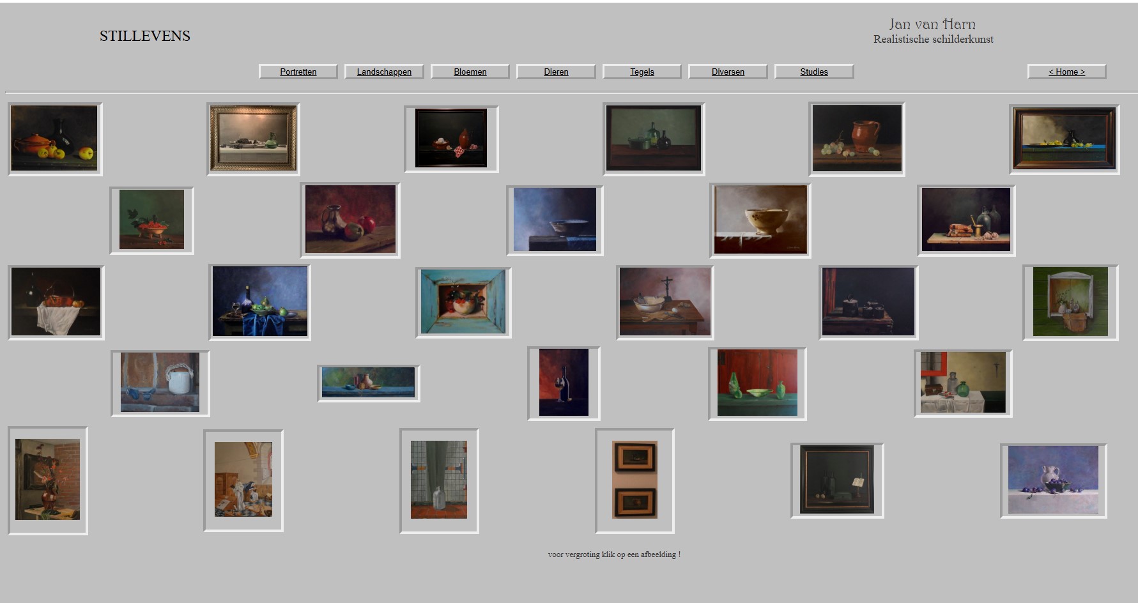View green glassware against red door painting
This screenshot has height=603, width=1138.
[758, 383]
